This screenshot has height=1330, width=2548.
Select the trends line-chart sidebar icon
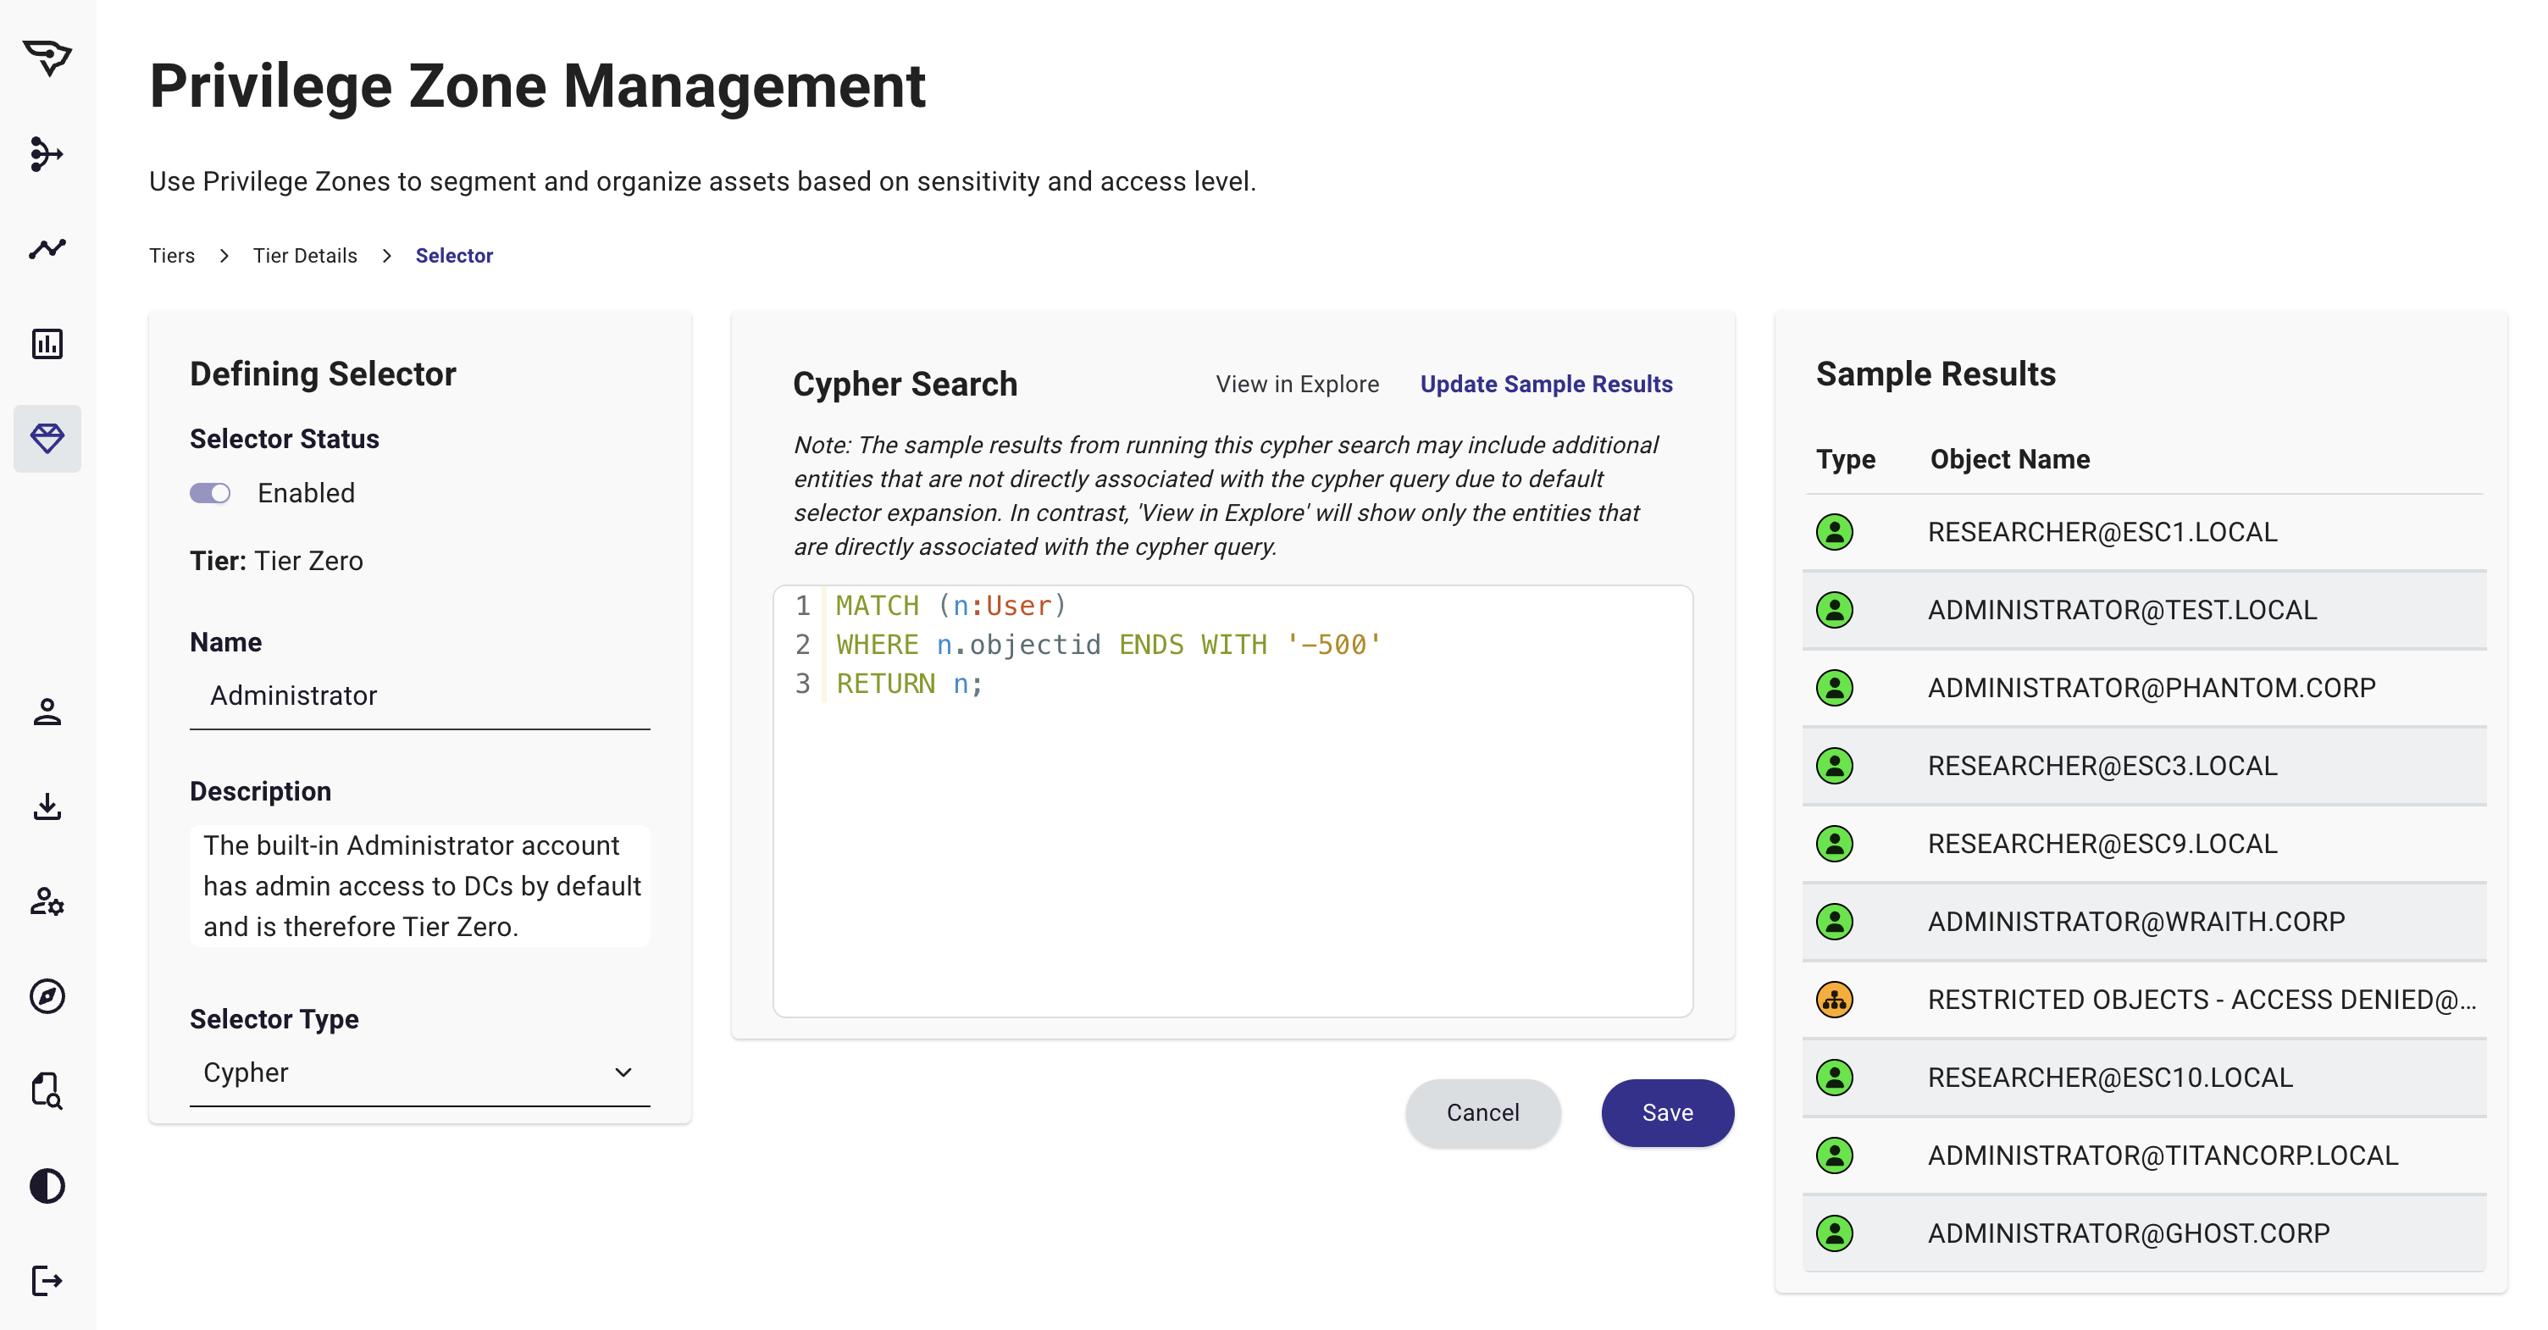(47, 249)
